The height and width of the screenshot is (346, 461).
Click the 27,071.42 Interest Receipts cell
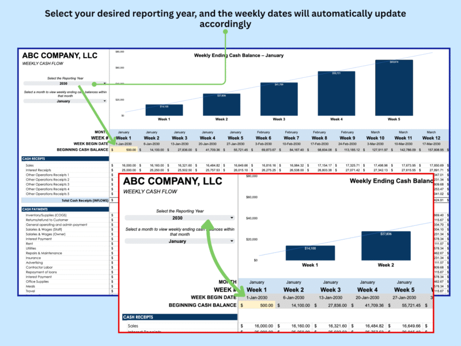tap(348, 170)
